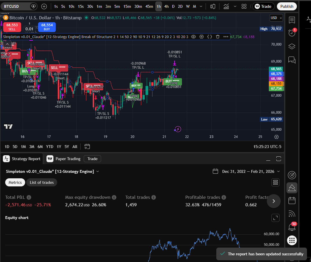Delete the Simpleton strategy via trash icon
Viewport: 311px width, 262px height.
click(x=217, y=37)
